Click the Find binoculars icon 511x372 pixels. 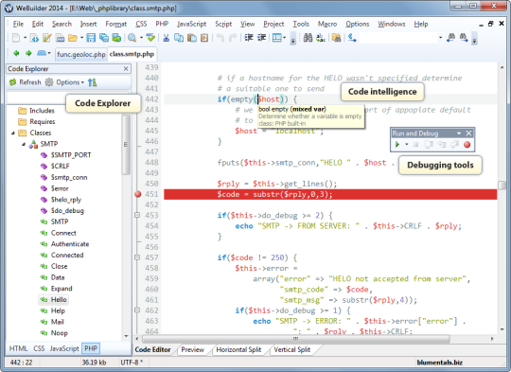pos(308,38)
